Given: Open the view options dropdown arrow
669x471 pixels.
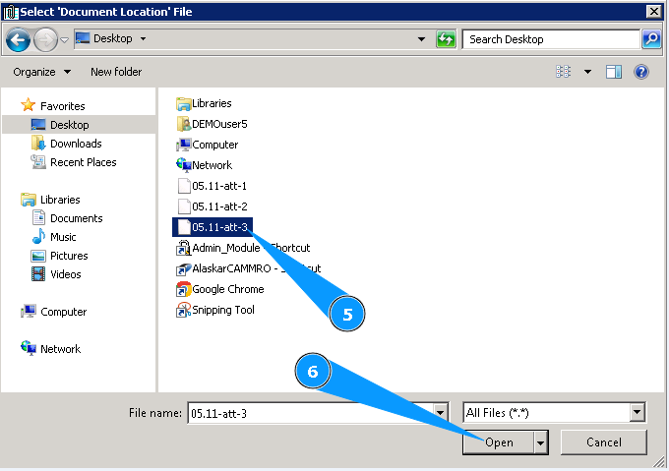Looking at the screenshot, I should [587, 72].
